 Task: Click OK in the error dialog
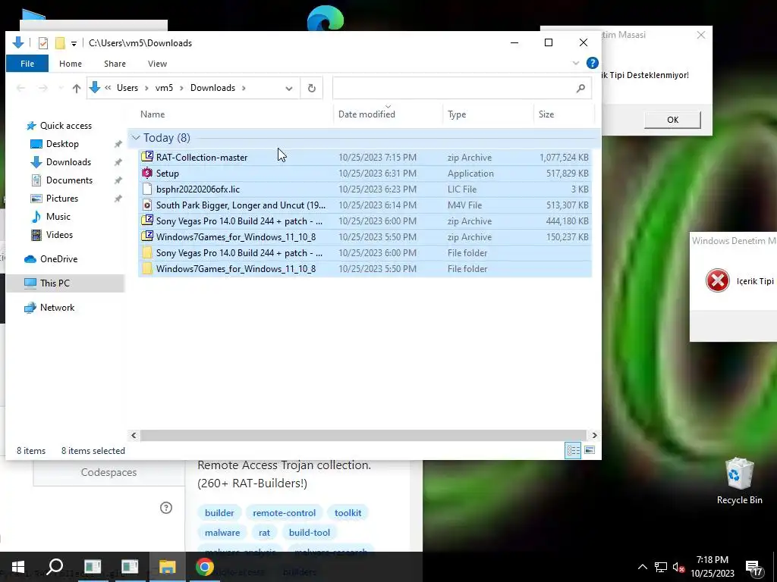(x=672, y=120)
